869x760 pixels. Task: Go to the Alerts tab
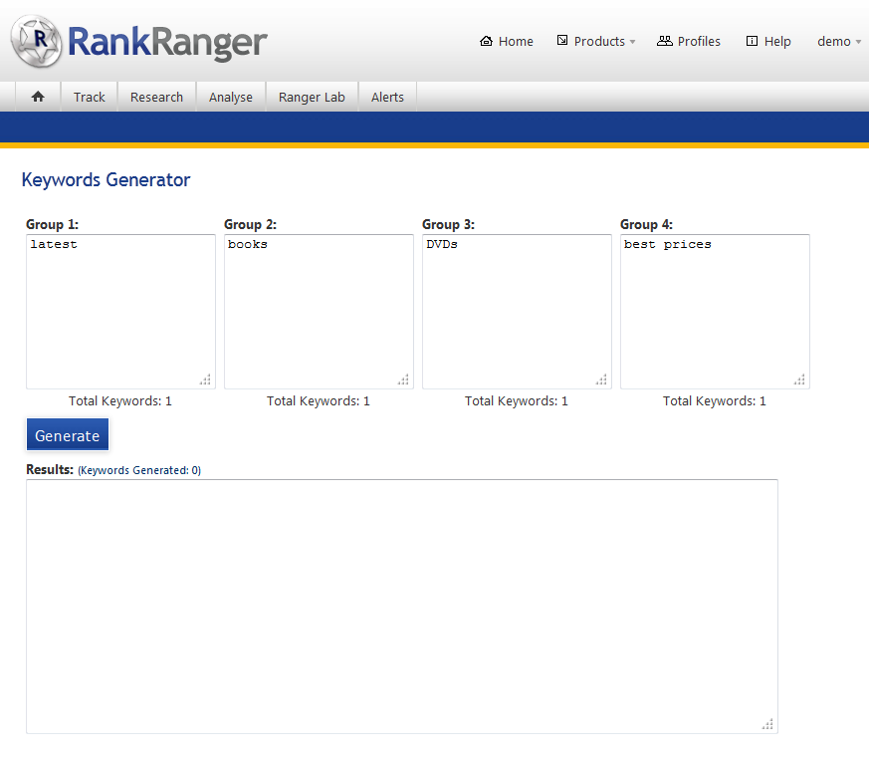[387, 97]
